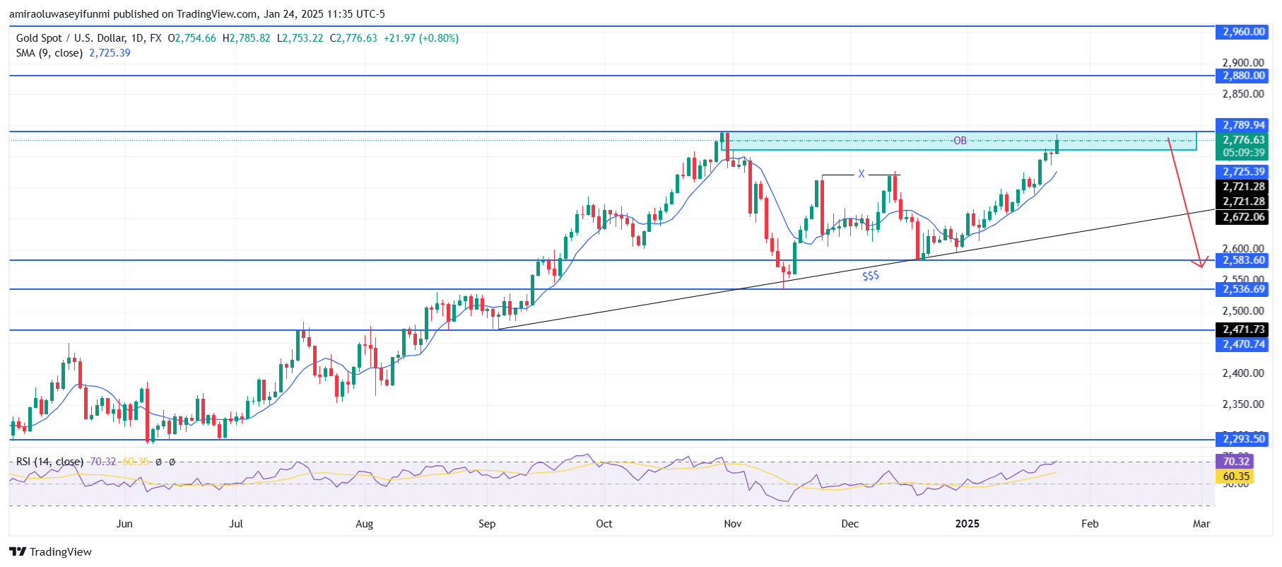Click the 2,600.00 price scale value
Viewport: 1282px width, 567px height.
[x=1243, y=248]
